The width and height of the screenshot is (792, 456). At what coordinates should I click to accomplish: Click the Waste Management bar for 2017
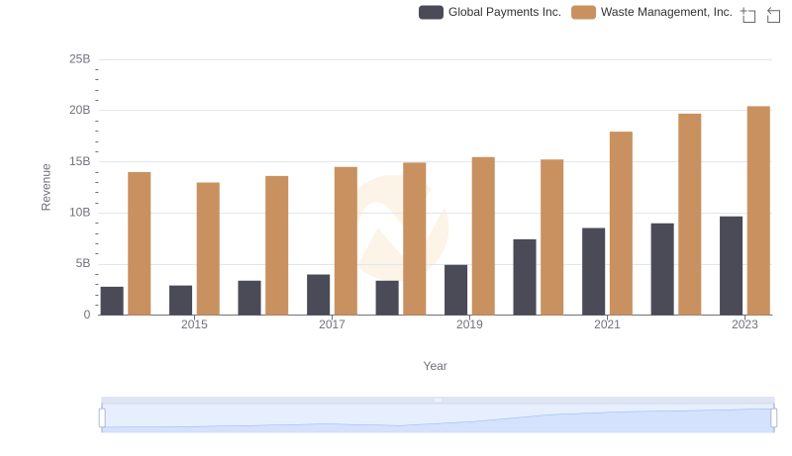pyautogui.click(x=346, y=241)
